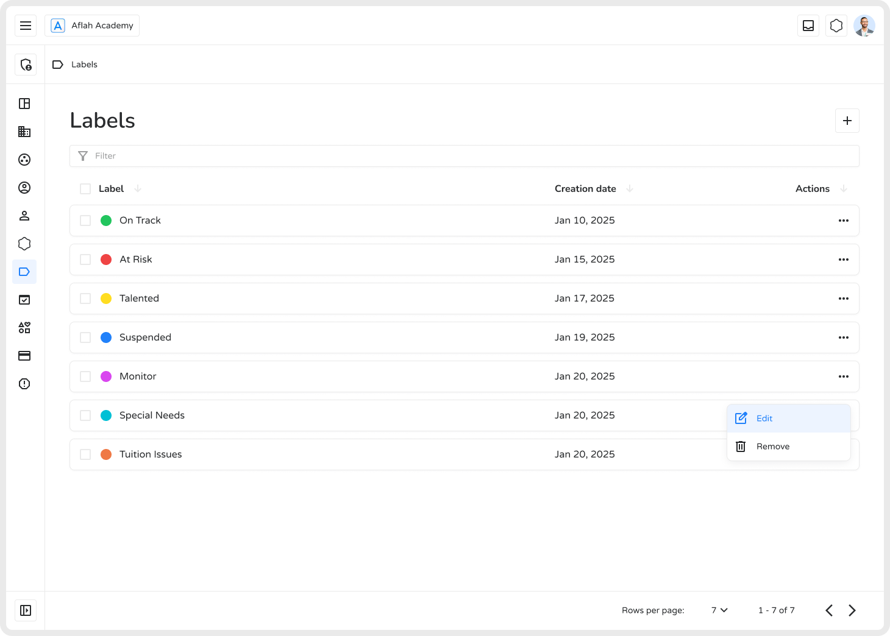Open the calendar check sidebar icon

point(24,300)
